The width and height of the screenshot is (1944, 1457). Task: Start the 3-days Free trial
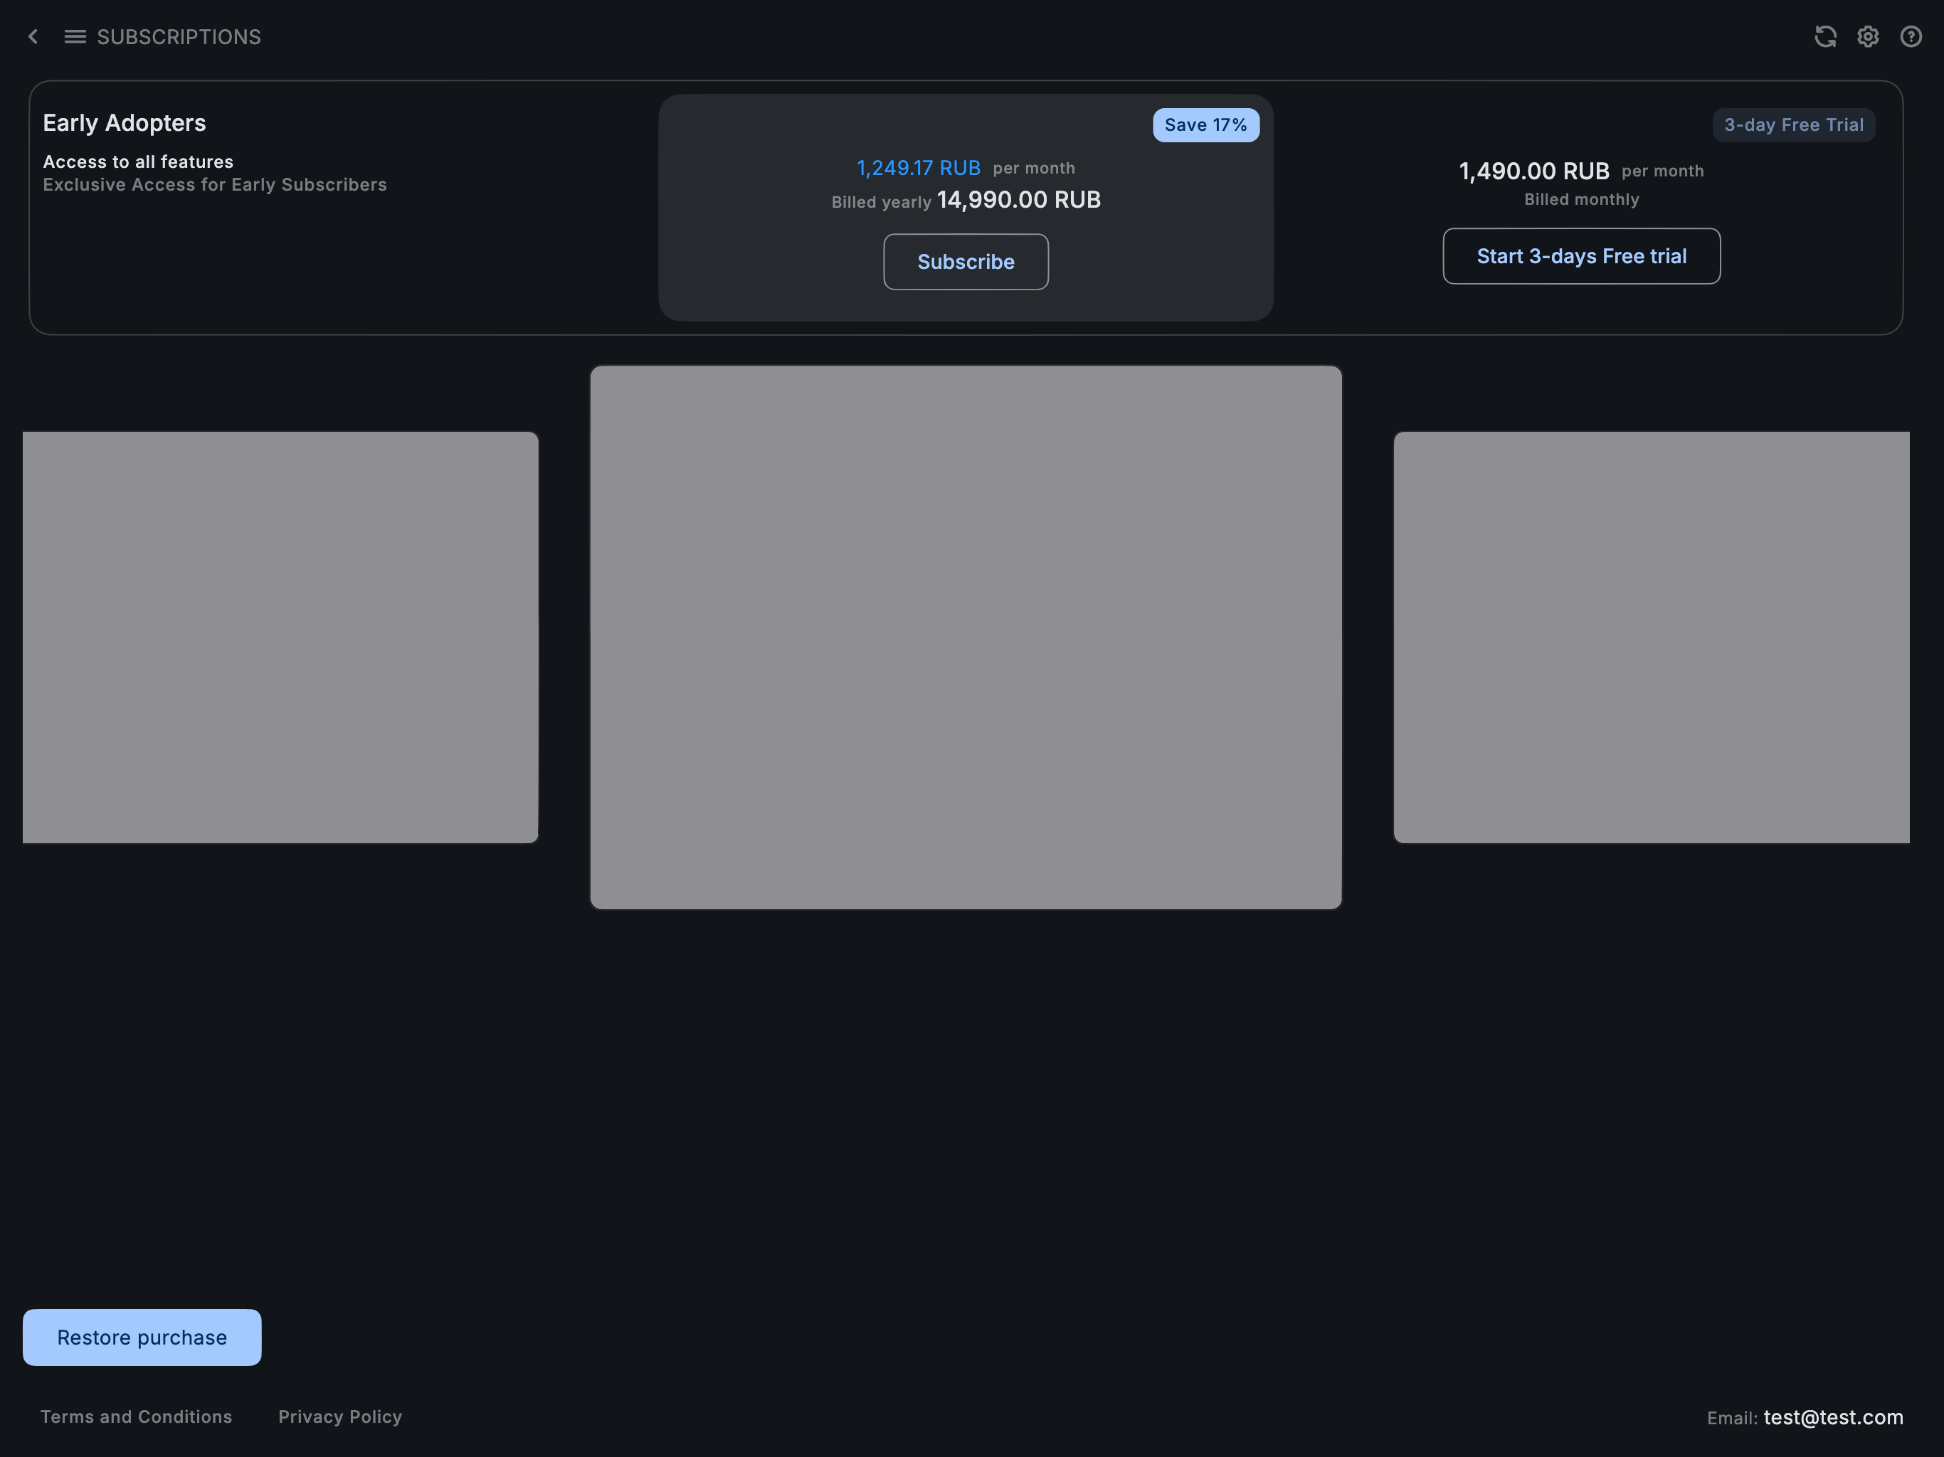1581,255
